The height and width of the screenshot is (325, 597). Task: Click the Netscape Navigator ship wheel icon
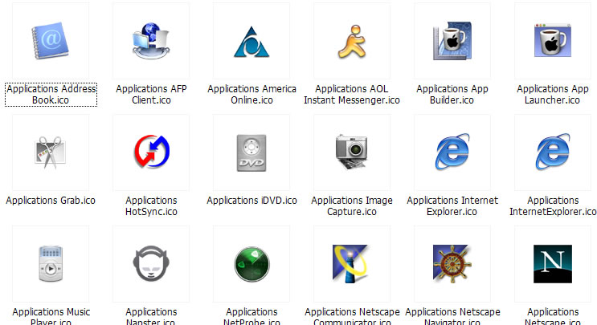coord(452,264)
